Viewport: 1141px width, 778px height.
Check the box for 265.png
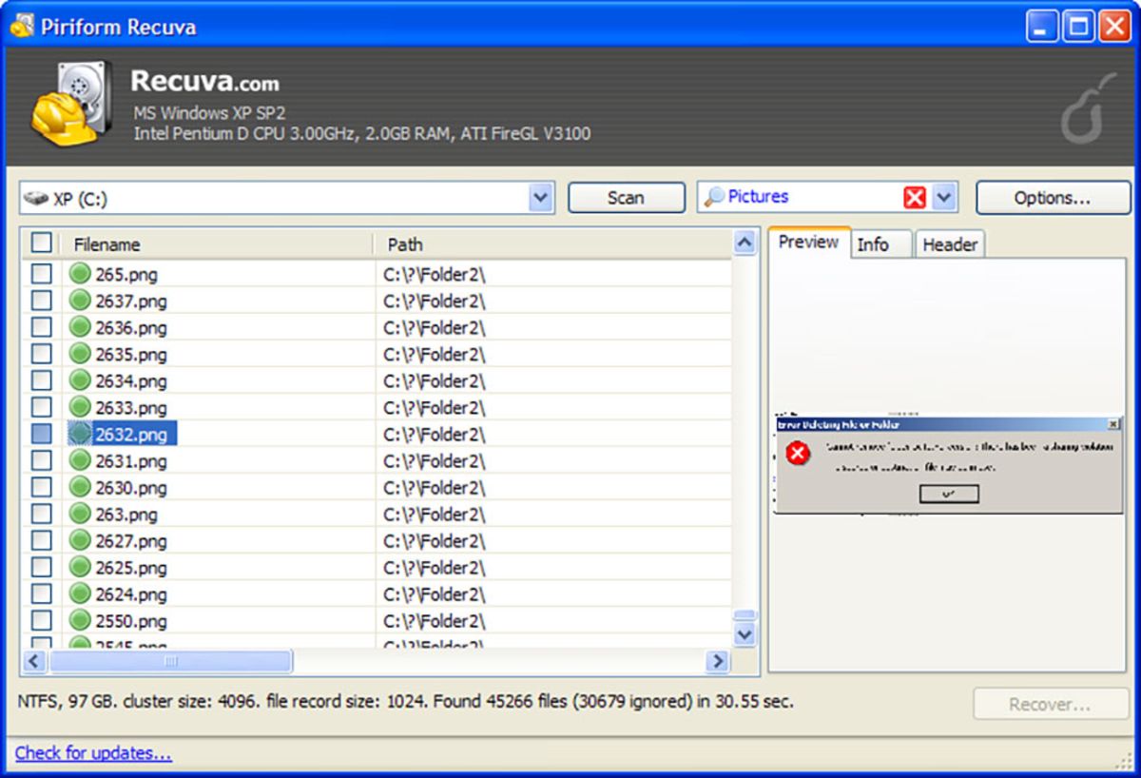click(41, 274)
